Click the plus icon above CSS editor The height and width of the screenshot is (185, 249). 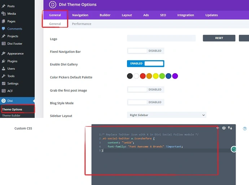218,128
